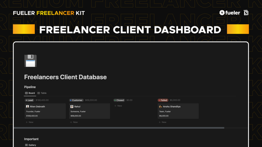Open the Gallery view tab under Important
The height and width of the screenshot is (147, 262).
pyautogui.click(x=31, y=145)
